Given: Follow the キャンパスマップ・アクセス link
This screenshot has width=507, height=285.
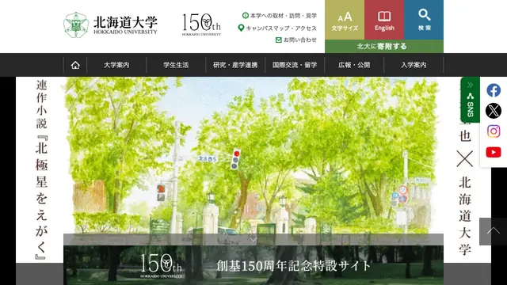Looking at the screenshot, I should click(277, 28).
